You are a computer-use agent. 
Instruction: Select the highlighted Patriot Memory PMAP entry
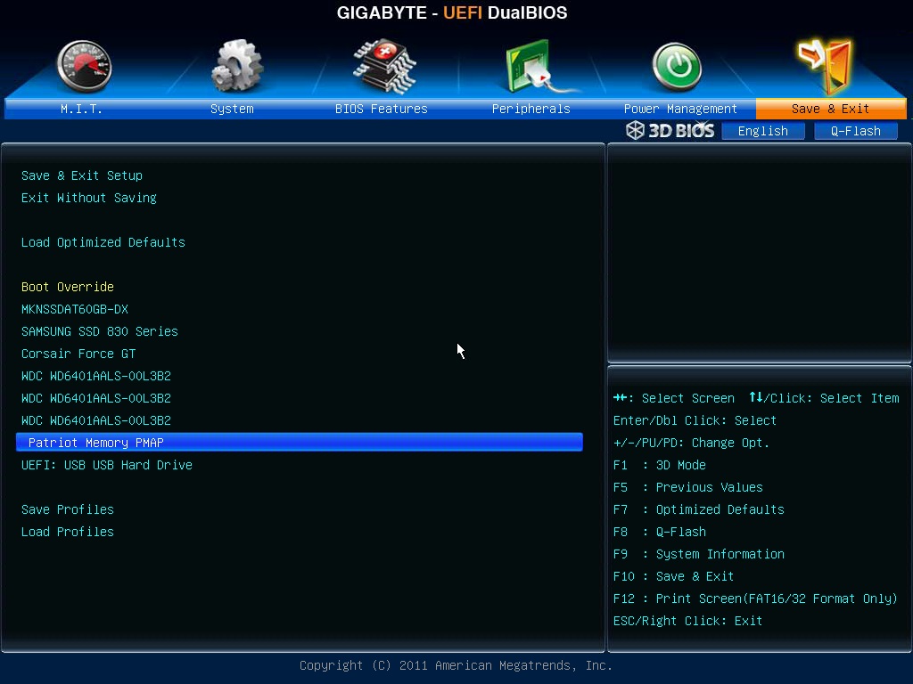[x=300, y=442]
